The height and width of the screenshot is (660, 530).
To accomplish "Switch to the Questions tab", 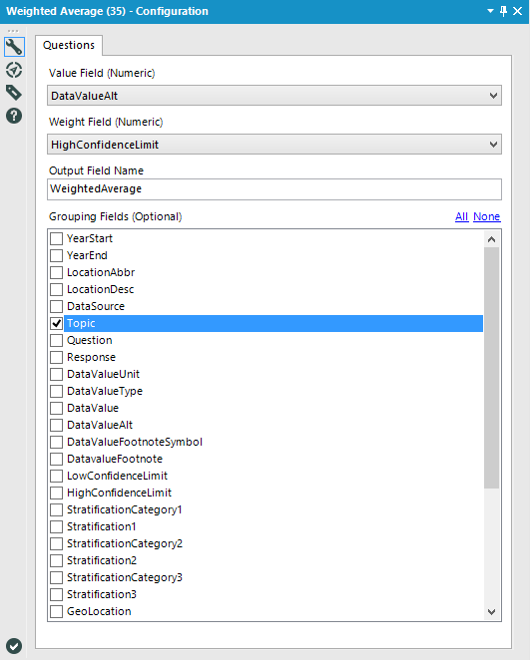I will click(x=69, y=45).
